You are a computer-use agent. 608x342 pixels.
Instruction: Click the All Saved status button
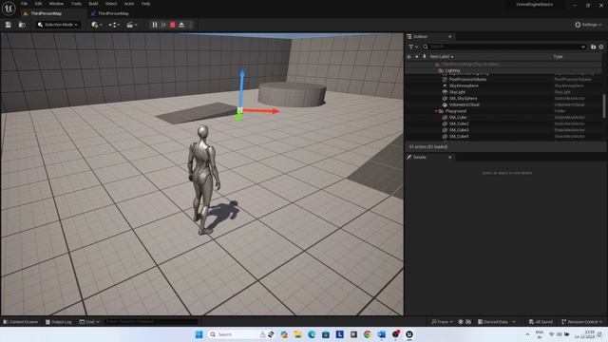click(541, 322)
